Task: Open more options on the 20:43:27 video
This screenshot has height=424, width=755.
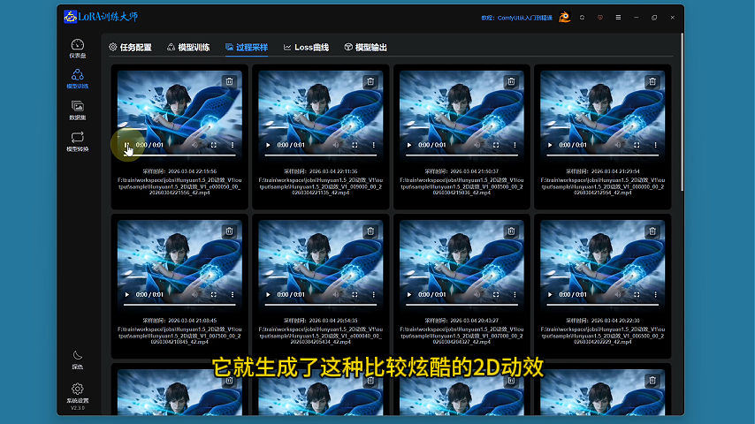Action: tap(515, 294)
